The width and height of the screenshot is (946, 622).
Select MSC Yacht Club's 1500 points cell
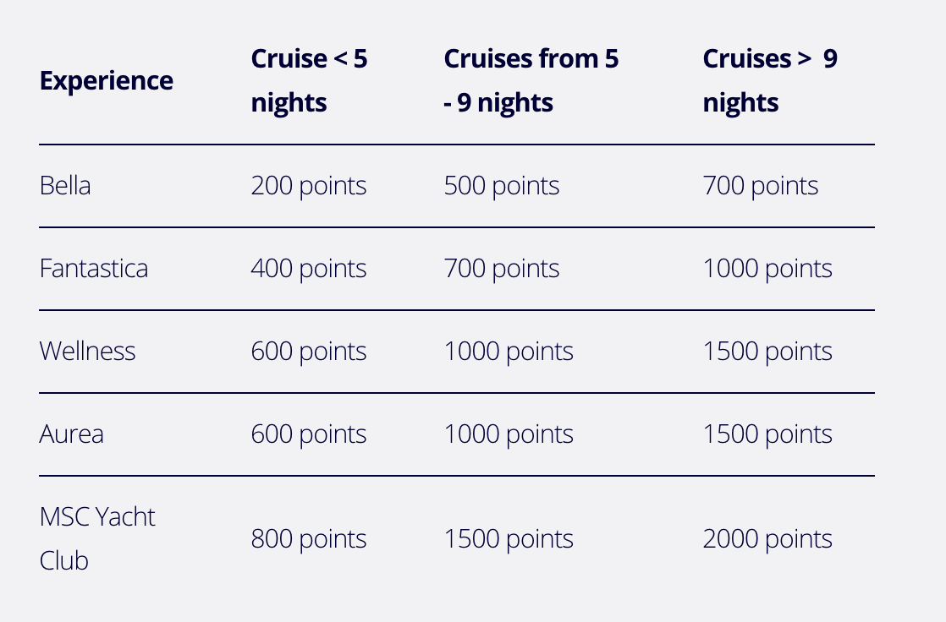(509, 539)
